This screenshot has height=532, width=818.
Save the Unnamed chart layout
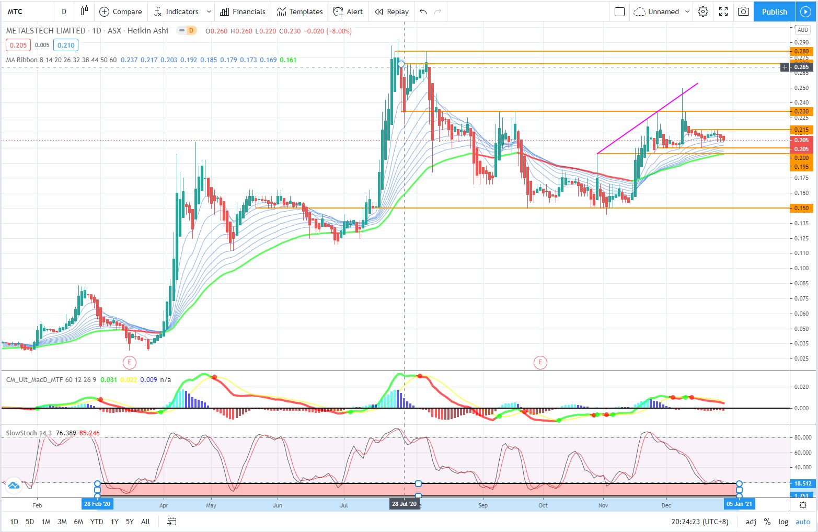[x=656, y=11]
